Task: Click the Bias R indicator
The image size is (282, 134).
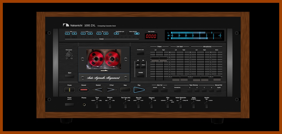Action: (74, 34)
